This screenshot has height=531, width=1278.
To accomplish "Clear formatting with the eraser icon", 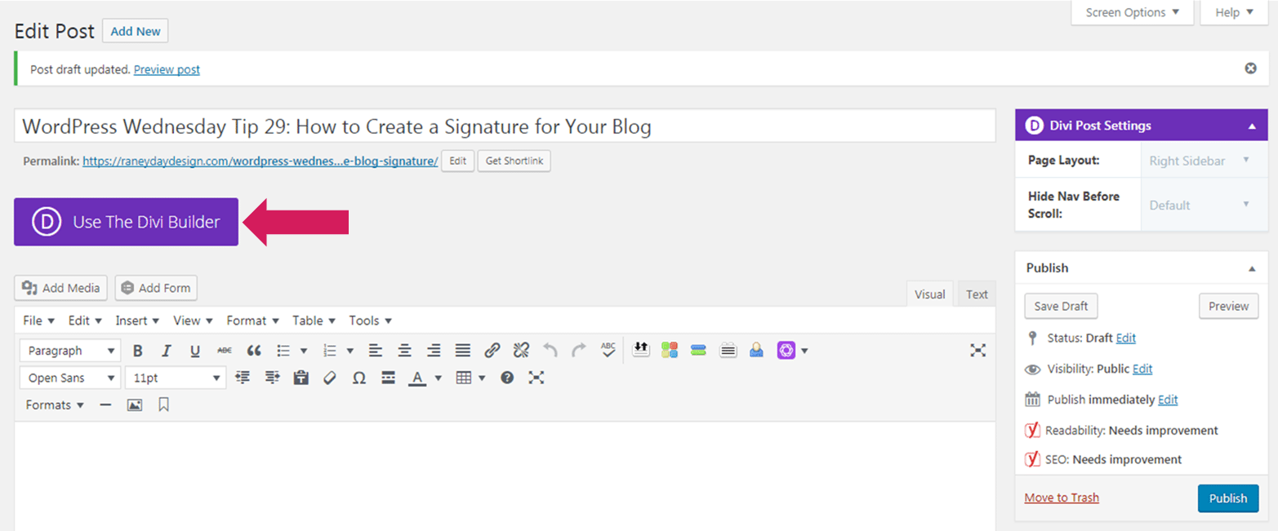I will [330, 378].
